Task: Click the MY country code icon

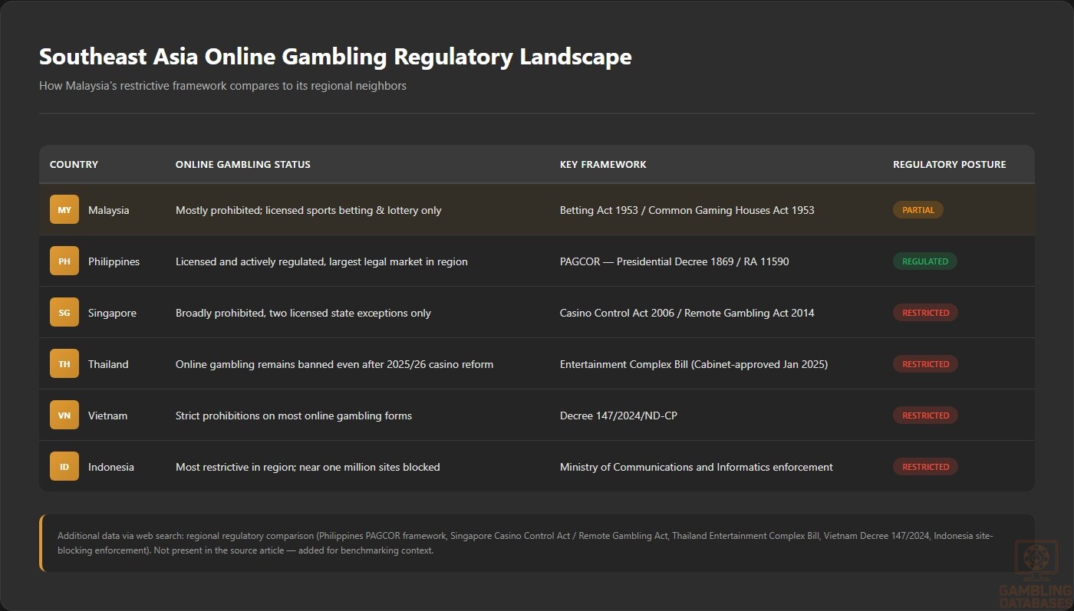Action: [x=64, y=210]
